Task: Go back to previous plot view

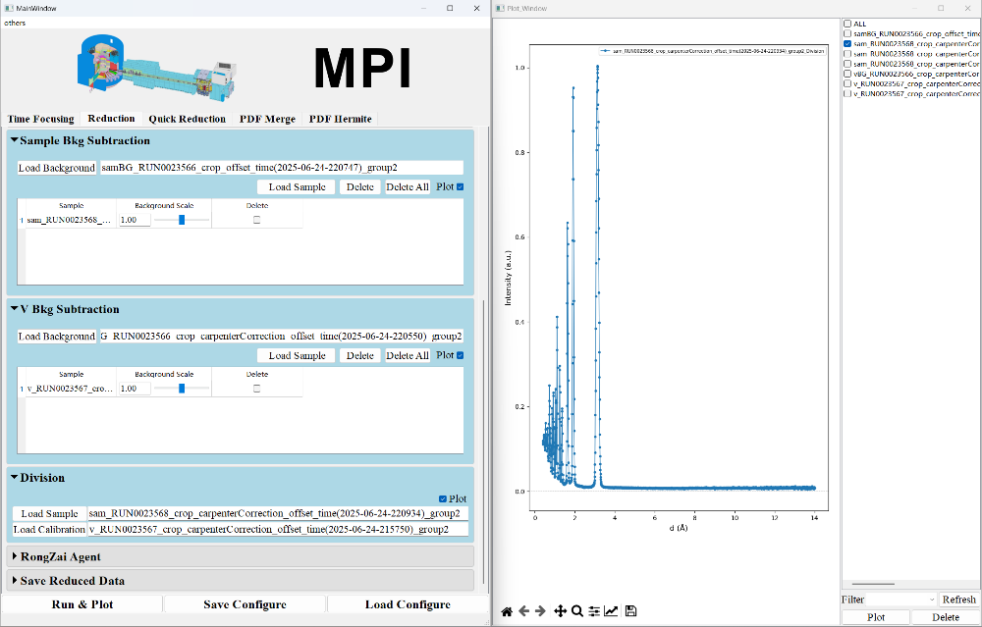Action: point(523,611)
